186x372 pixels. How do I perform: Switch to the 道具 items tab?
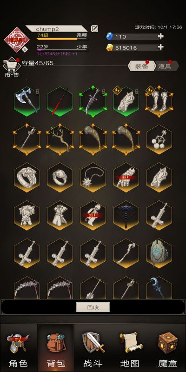(x=166, y=66)
